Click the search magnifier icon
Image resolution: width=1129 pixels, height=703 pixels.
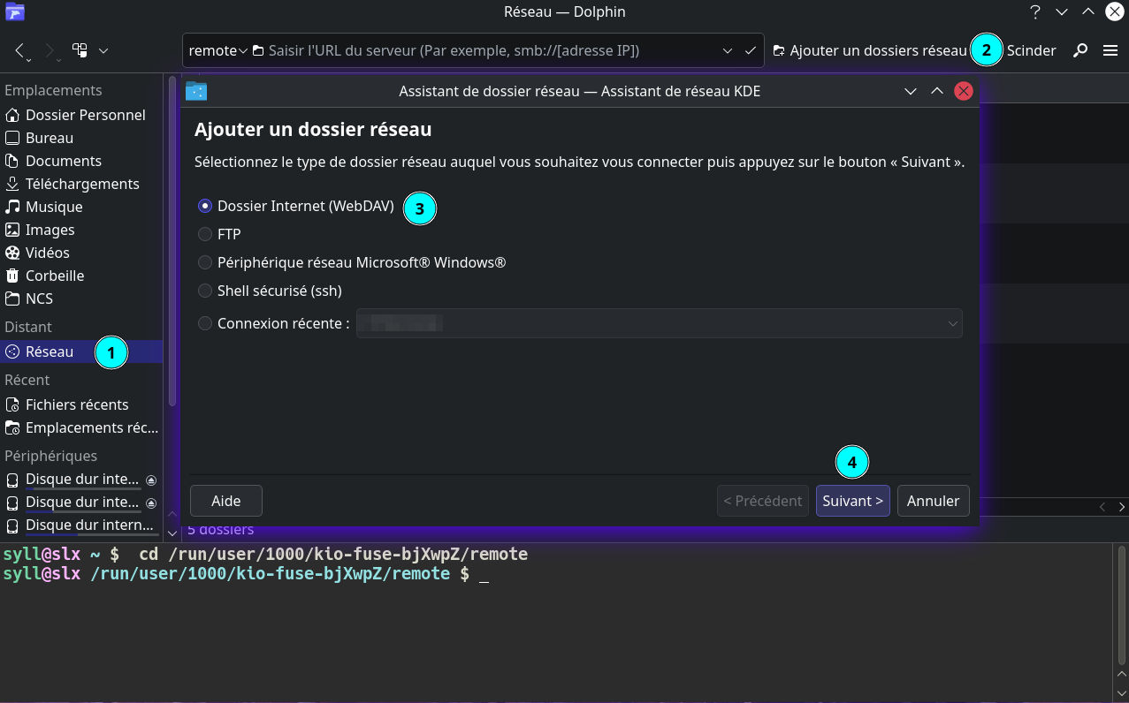1079,50
